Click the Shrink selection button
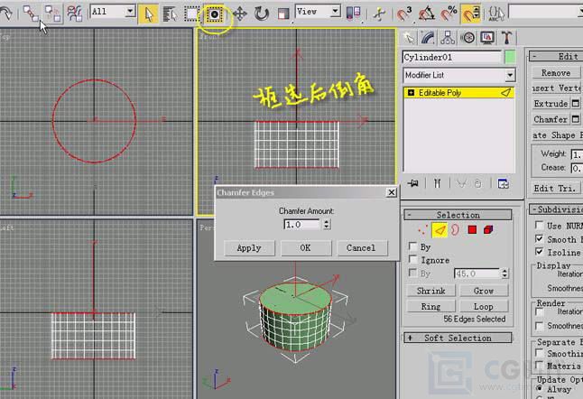 [x=430, y=291]
